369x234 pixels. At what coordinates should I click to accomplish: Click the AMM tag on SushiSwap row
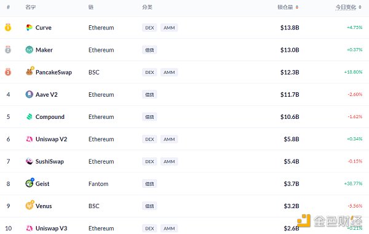point(169,161)
